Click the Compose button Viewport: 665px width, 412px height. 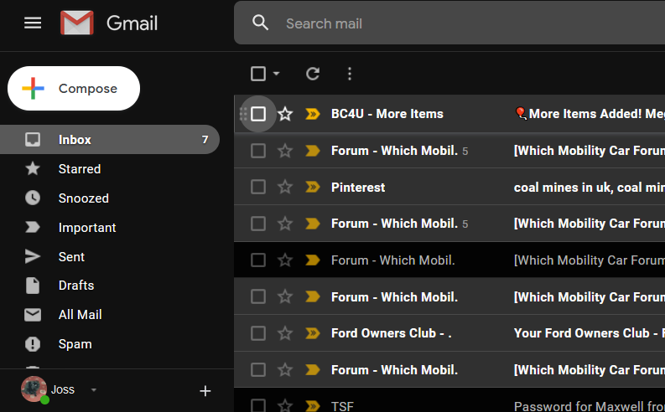click(x=74, y=89)
